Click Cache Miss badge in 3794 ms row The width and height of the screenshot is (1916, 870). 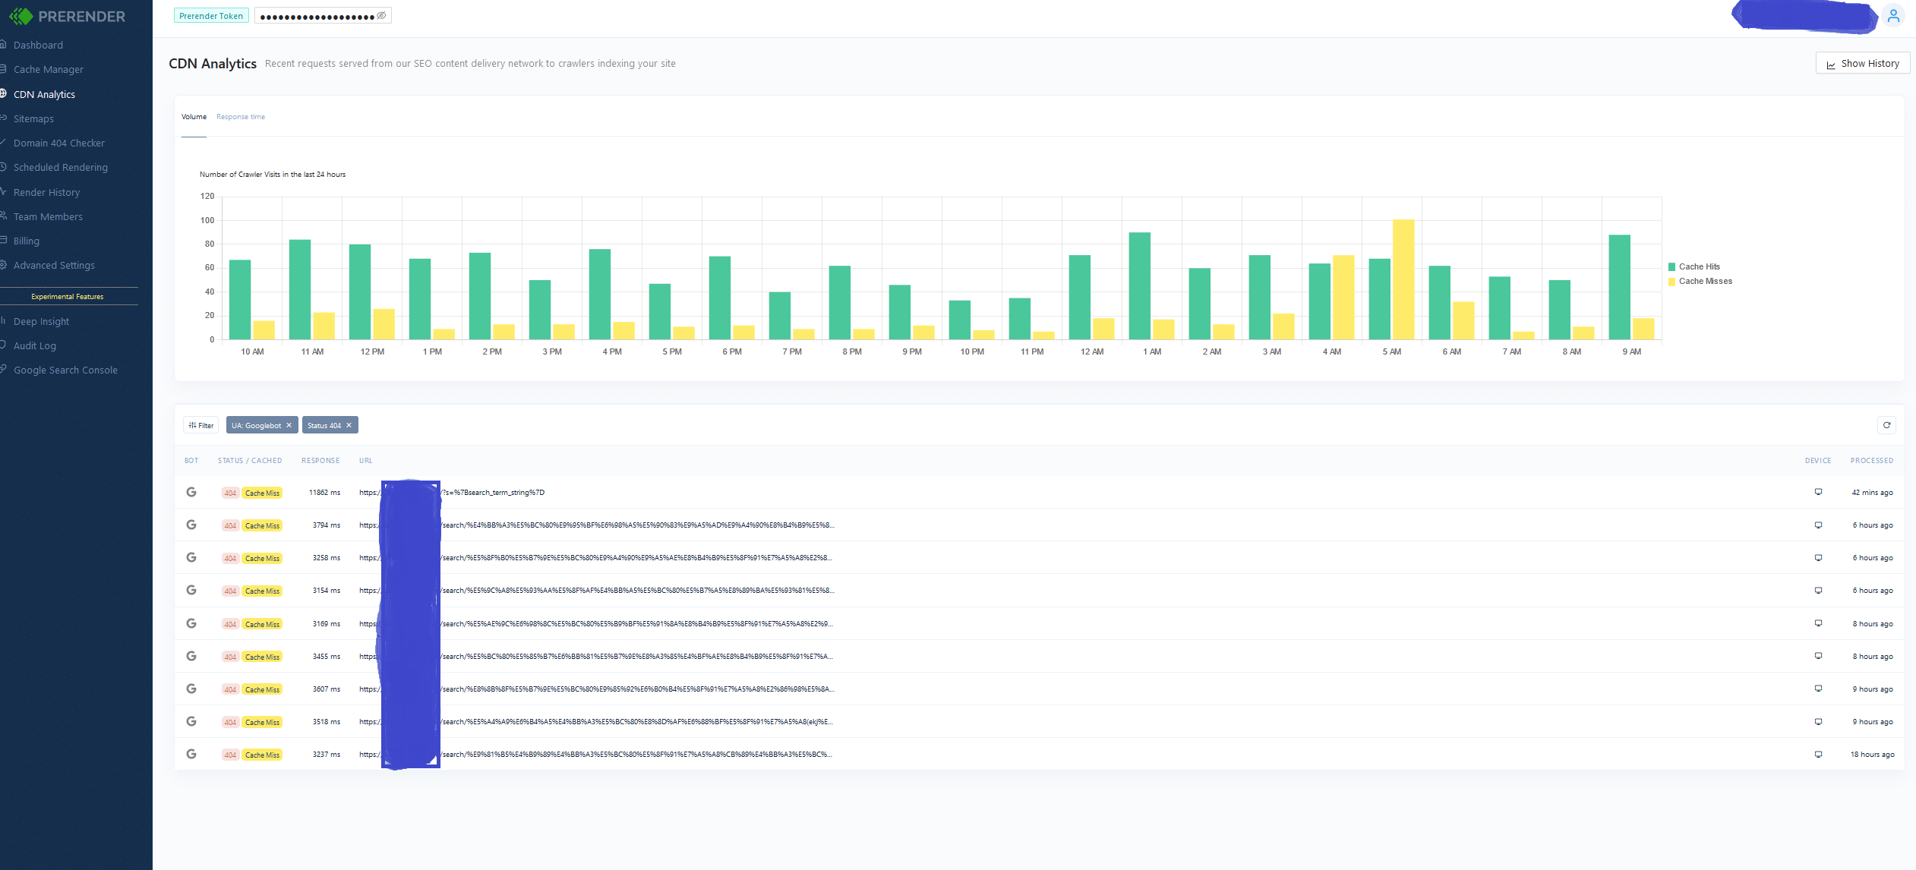[x=262, y=525]
